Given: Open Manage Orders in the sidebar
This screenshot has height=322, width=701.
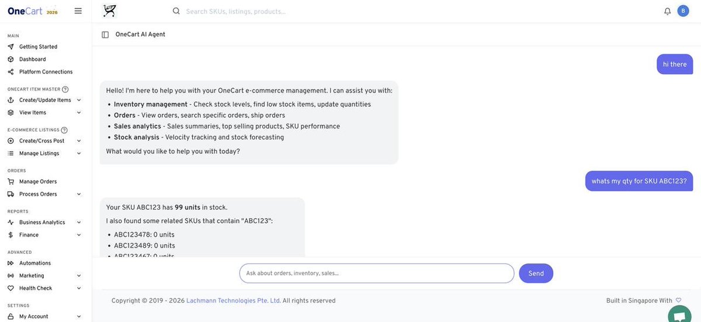Looking at the screenshot, I should click(x=38, y=181).
